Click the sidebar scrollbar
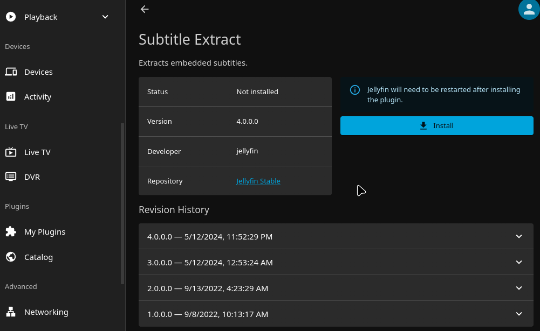Screen dimensions: 540x331 (x=122, y=203)
